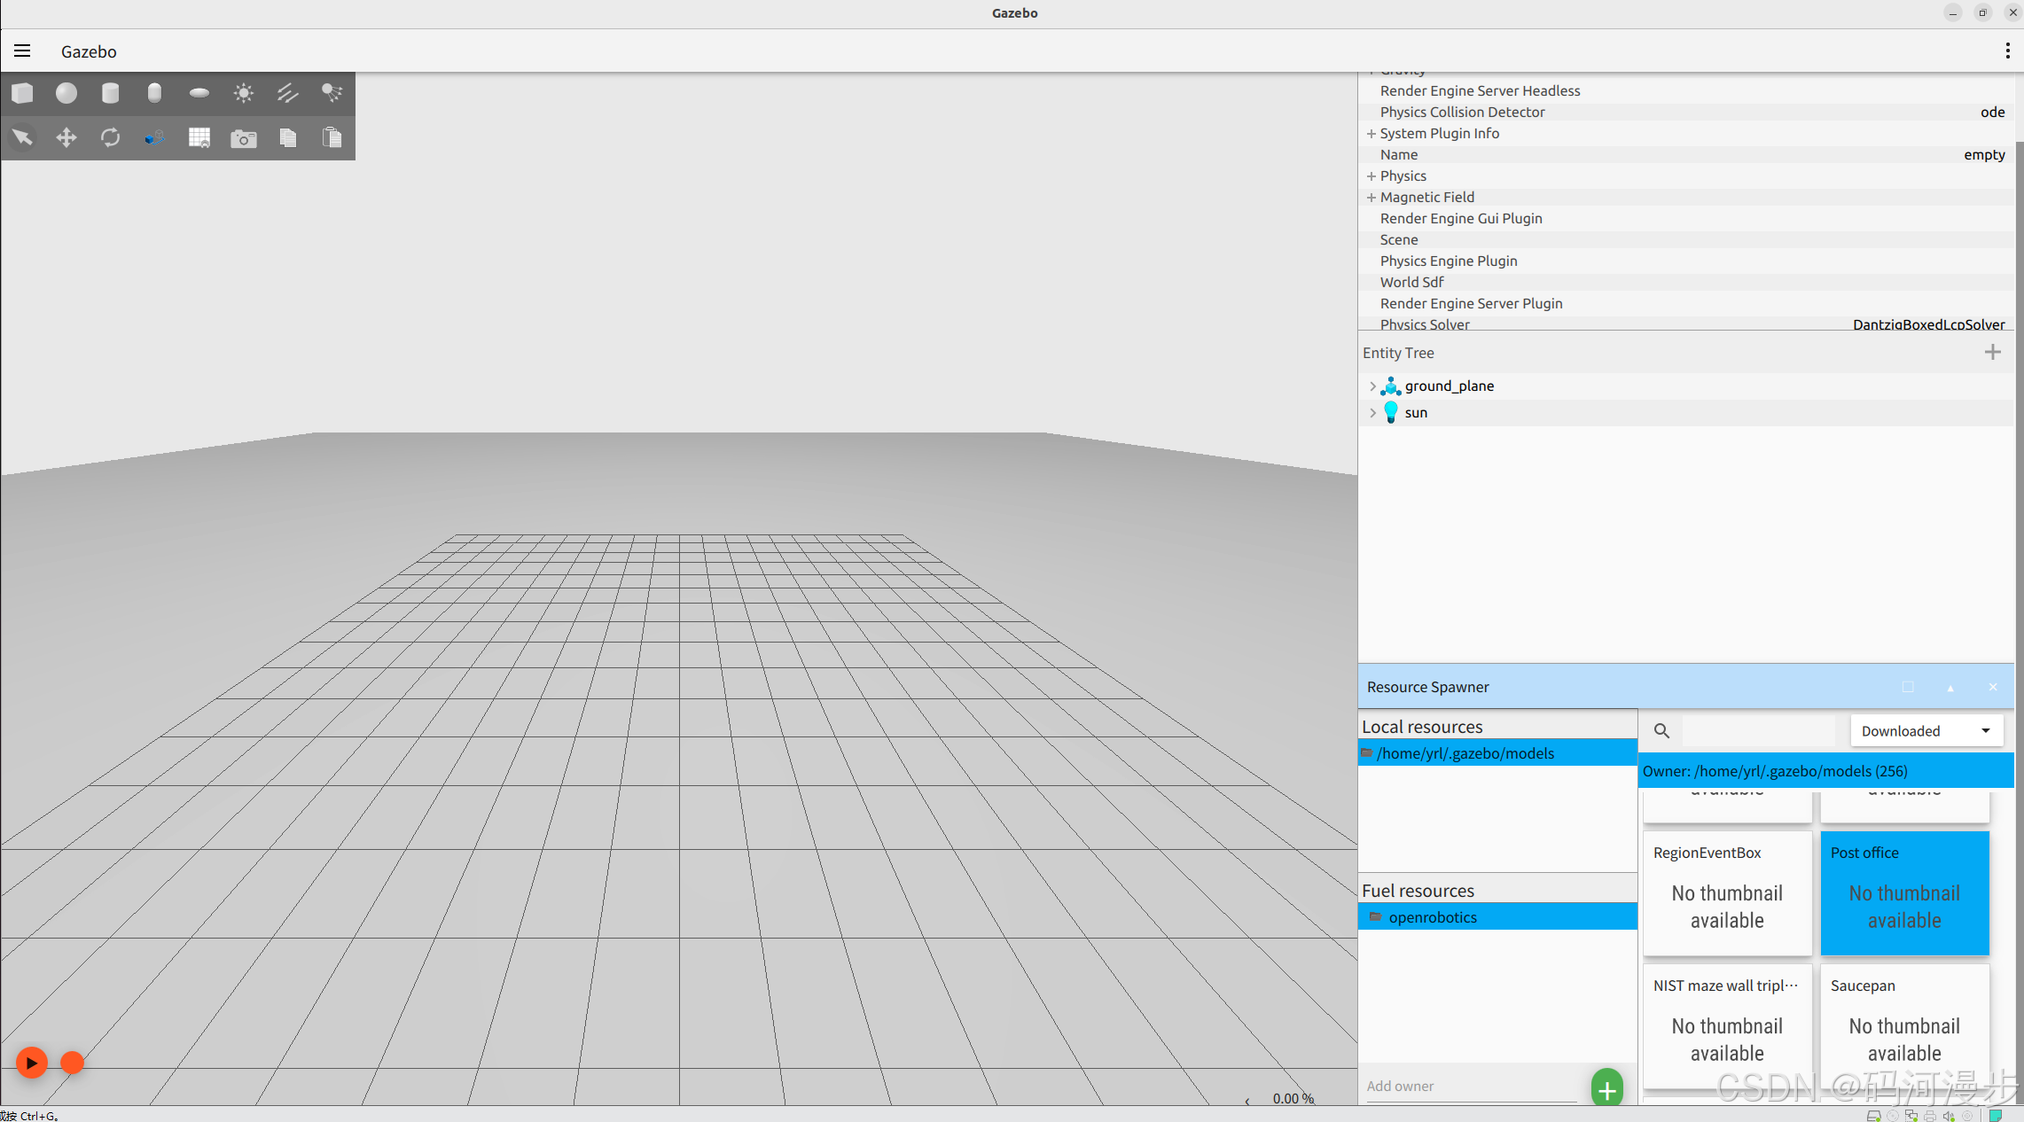Open the Downloaded filter dropdown
2024x1122 pixels.
[x=1926, y=731]
